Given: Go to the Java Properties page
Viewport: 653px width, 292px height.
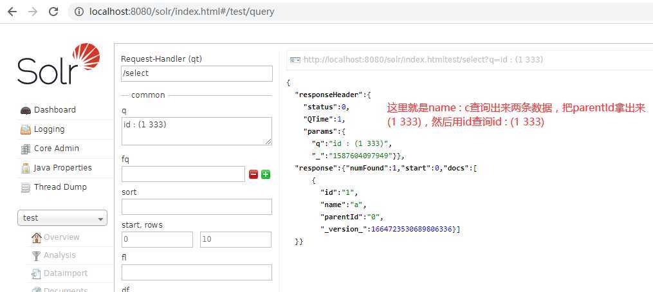Looking at the screenshot, I should 63,168.
